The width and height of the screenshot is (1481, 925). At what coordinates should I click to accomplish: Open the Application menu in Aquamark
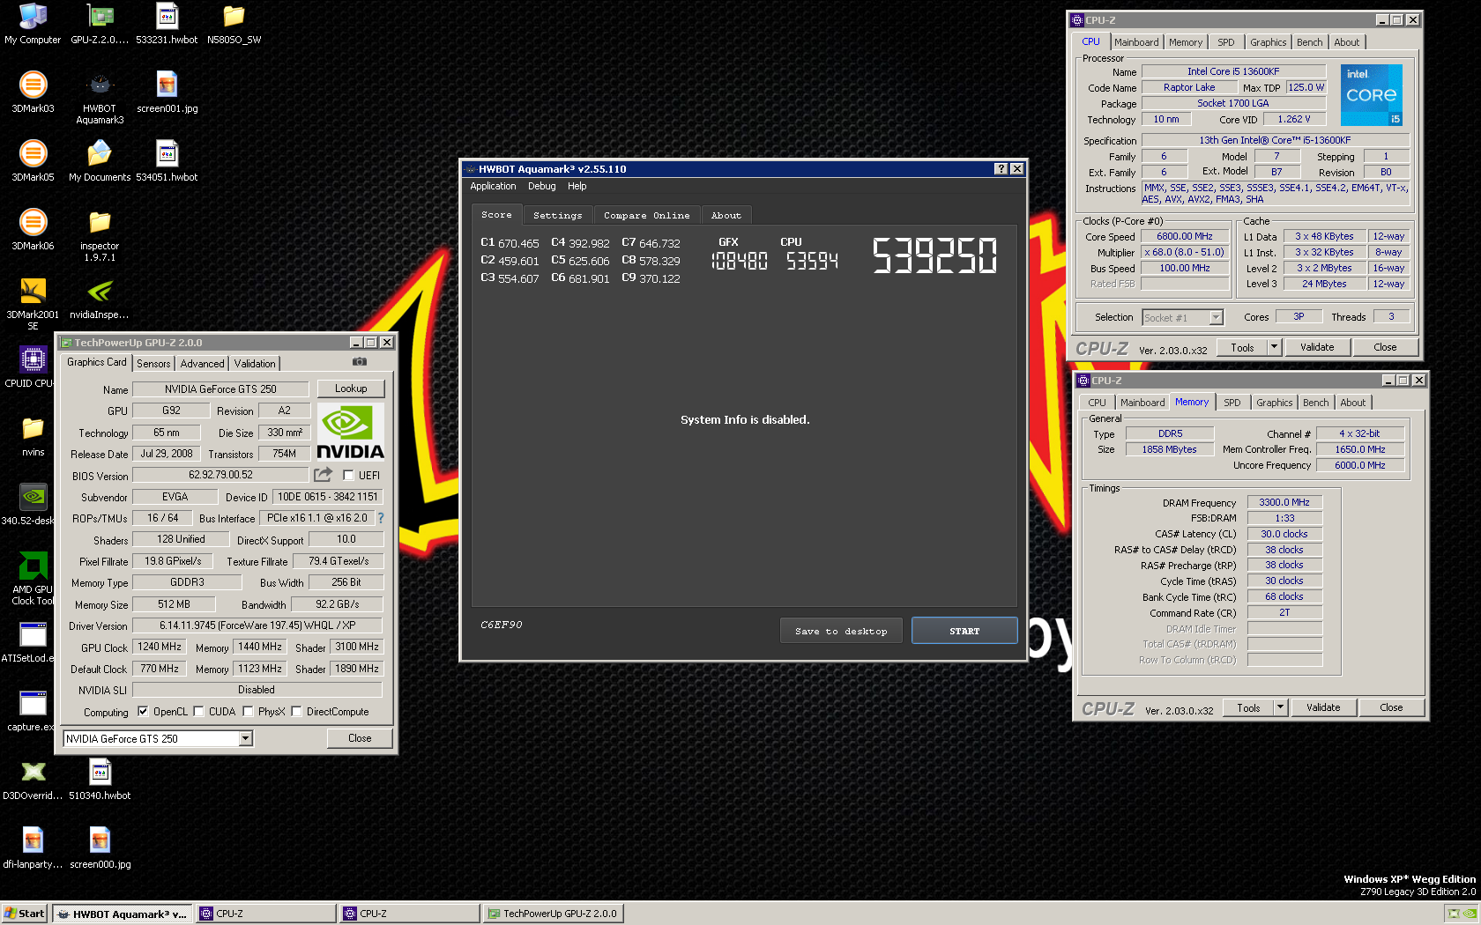coord(493,186)
